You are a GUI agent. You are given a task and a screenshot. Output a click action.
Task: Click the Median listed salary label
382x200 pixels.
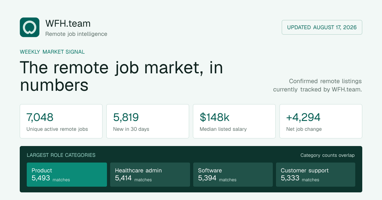click(223, 129)
